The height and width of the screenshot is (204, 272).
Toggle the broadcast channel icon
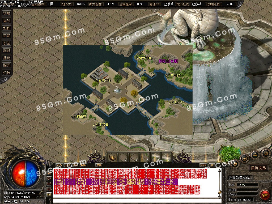(49, 195)
